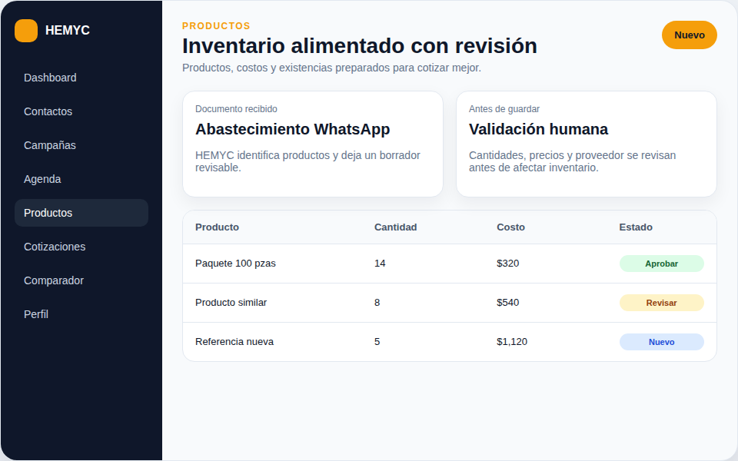Click the orange HEMYC logo icon
The height and width of the screenshot is (461, 738).
point(26,31)
